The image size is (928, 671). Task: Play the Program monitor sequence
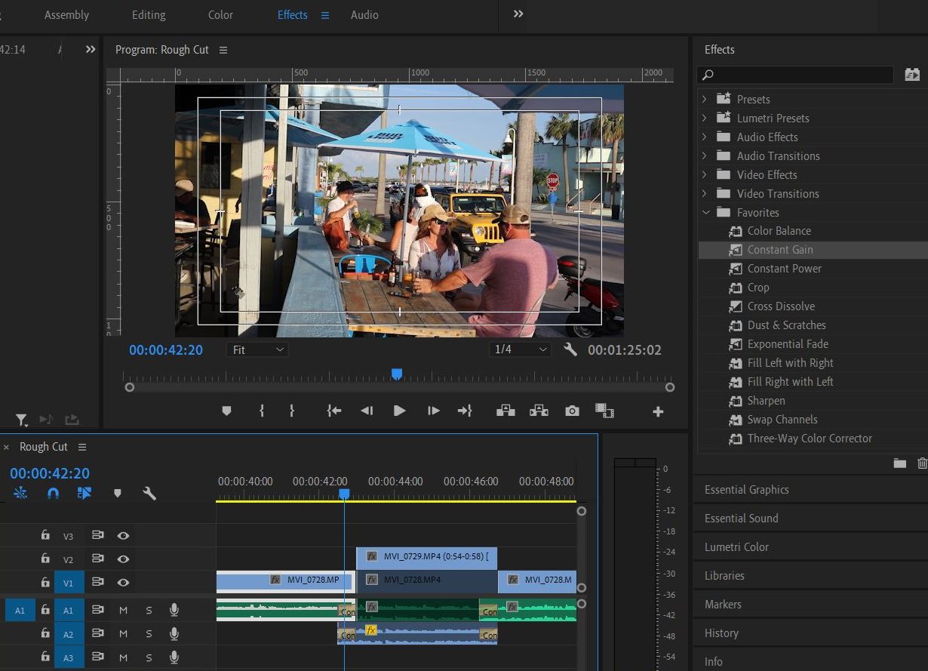(x=400, y=411)
